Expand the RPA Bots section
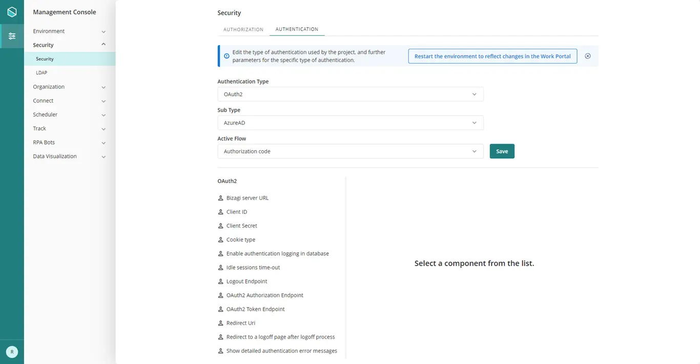700x364 pixels. coord(69,143)
